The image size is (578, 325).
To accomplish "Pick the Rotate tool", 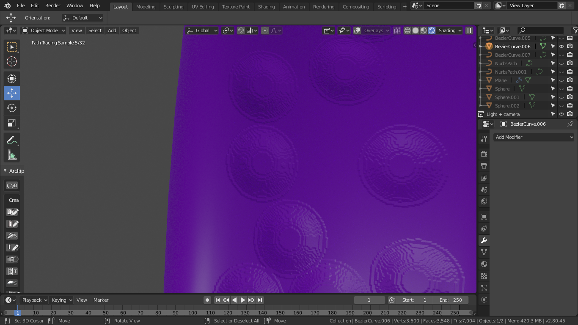I will click(x=12, y=108).
